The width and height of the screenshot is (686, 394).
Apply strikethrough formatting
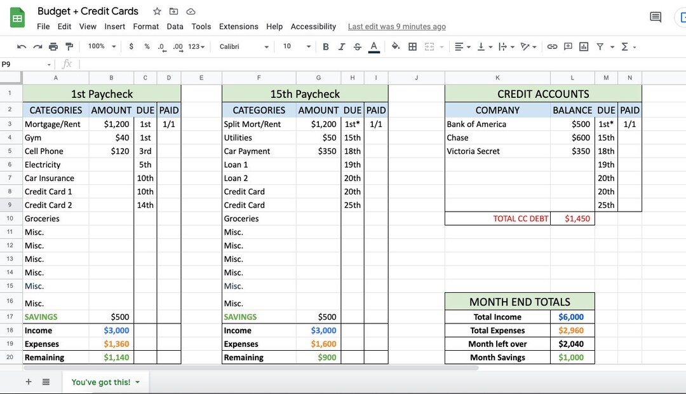coord(357,46)
